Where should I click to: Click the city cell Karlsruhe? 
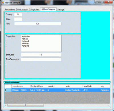pos(105,90)
